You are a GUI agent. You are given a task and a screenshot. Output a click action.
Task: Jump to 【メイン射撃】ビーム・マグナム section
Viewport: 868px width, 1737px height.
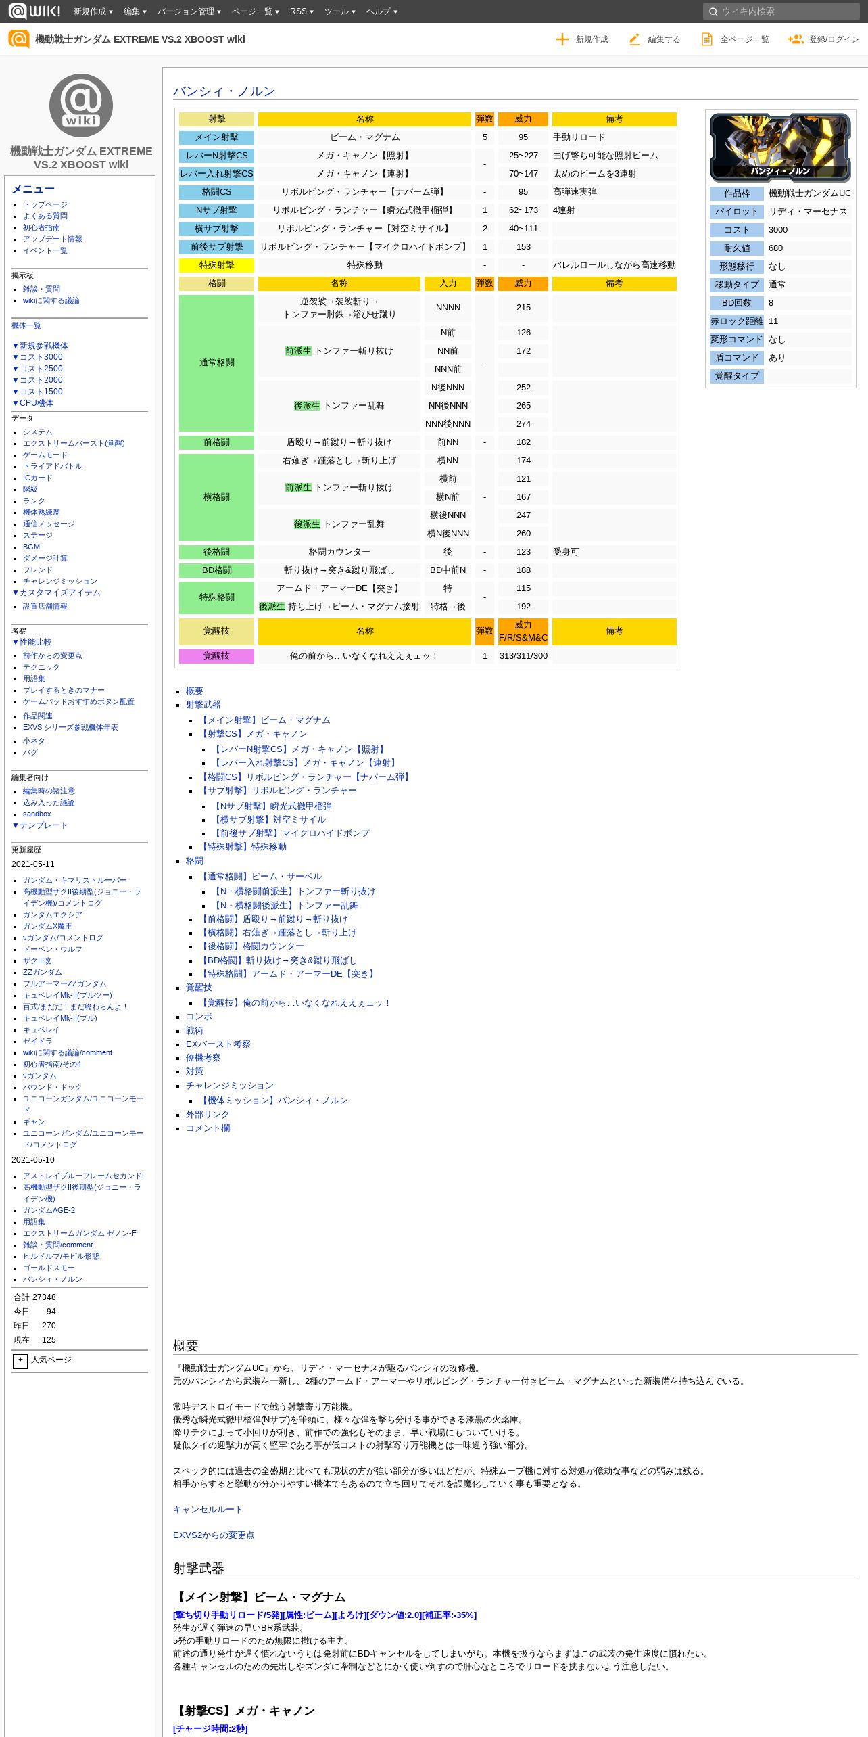click(x=265, y=720)
